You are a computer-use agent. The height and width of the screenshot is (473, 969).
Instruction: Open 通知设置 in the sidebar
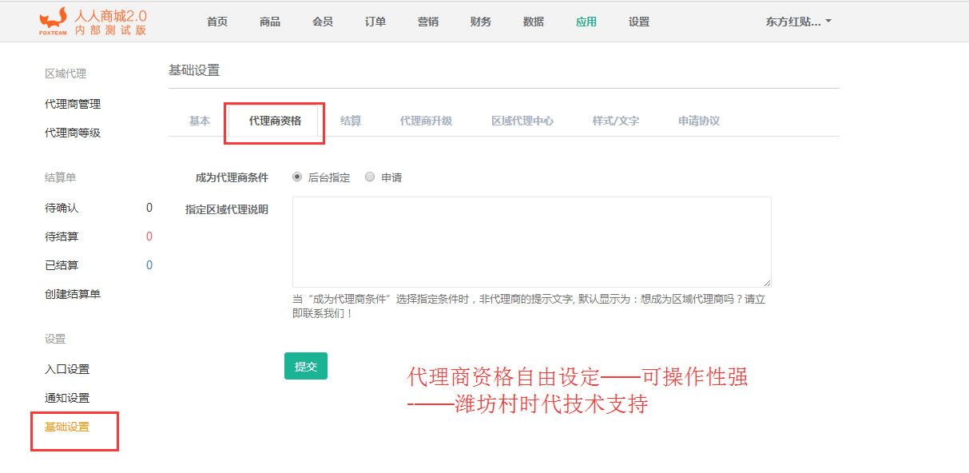click(67, 398)
